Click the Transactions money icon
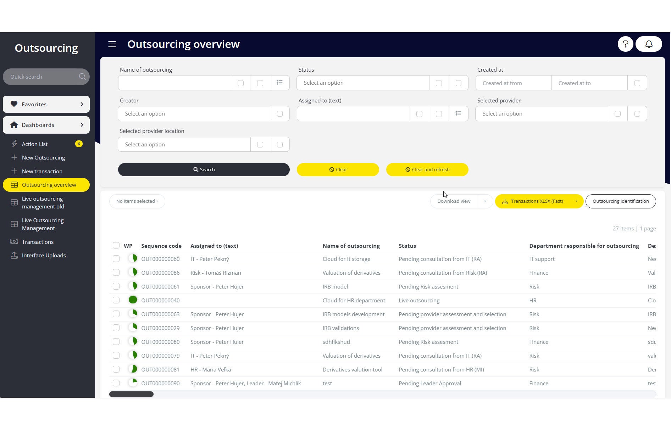The height and width of the screenshot is (447, 671). pyautogui.click(x=14, y=241)
